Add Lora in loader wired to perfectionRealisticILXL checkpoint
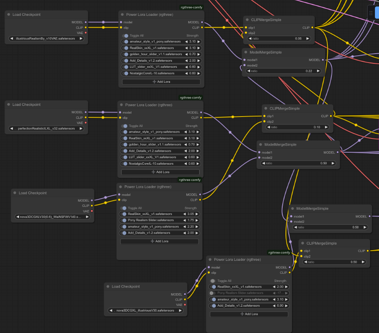The image size is (379, 333). [x=160, y=172]
